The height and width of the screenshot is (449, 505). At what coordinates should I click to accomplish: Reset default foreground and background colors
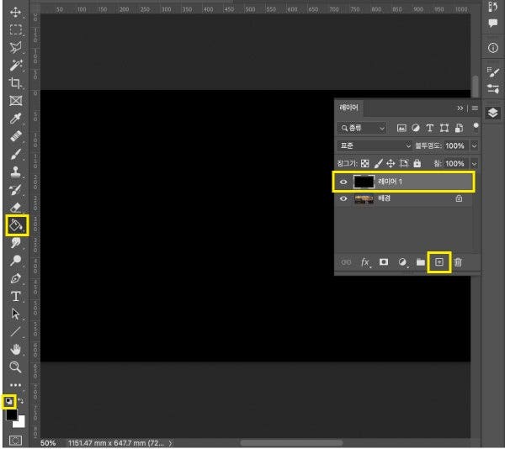[8, 401]
